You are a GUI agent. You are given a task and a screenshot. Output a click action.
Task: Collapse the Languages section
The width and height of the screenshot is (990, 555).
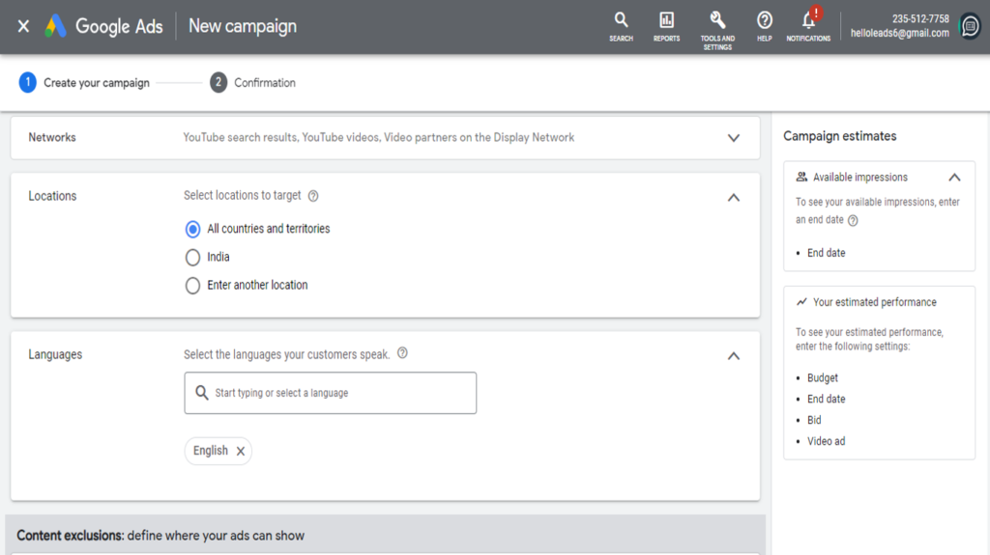pos(733,355)
